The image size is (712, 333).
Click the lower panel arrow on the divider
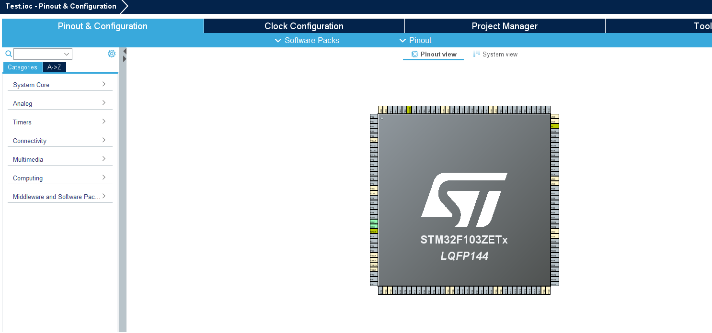click(125, 59)
